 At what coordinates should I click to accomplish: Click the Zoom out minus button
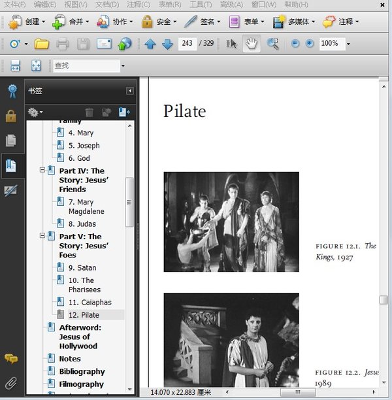(295, 44)
